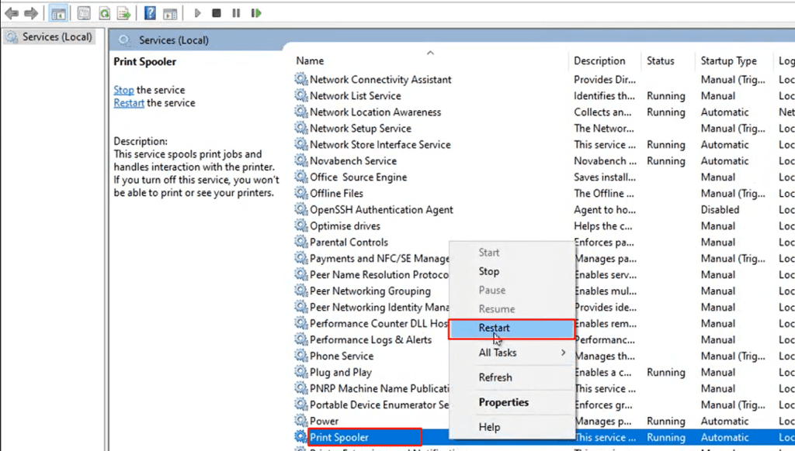Viewport: 795px width, 451px height.
Task: Select Stop from the context menu
Action: coord(489,271)
